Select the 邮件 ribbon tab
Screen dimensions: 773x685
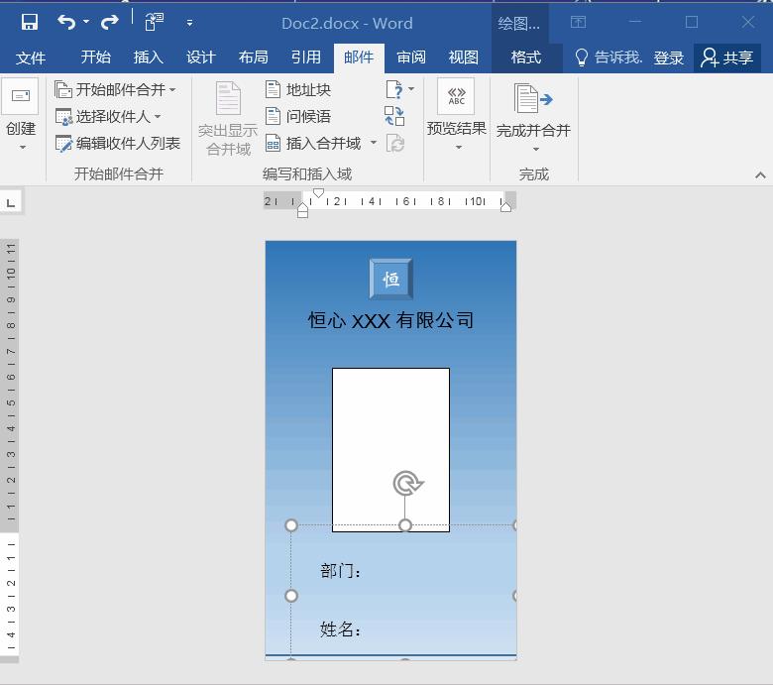[x=359, y=57]
